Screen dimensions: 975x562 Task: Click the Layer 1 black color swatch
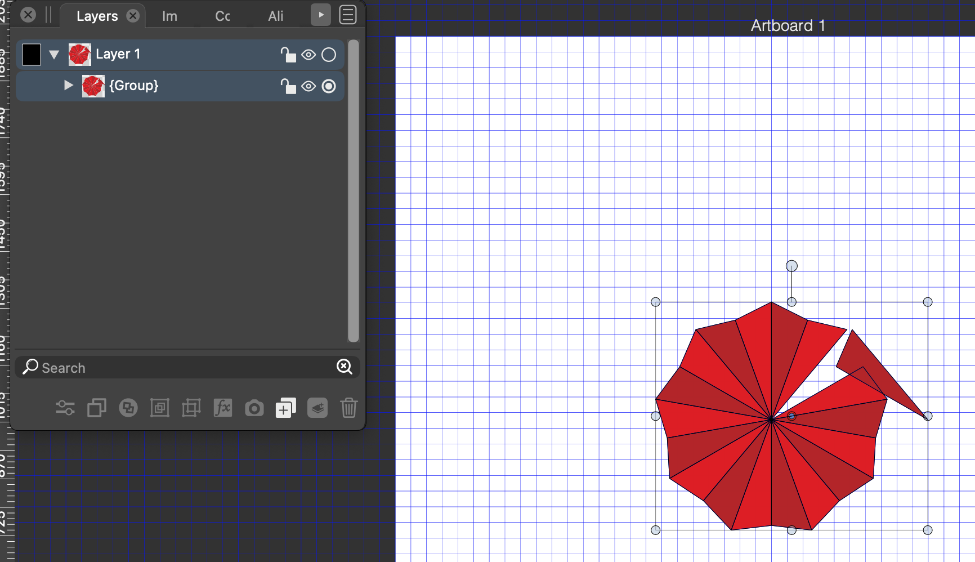click(32, 55)
